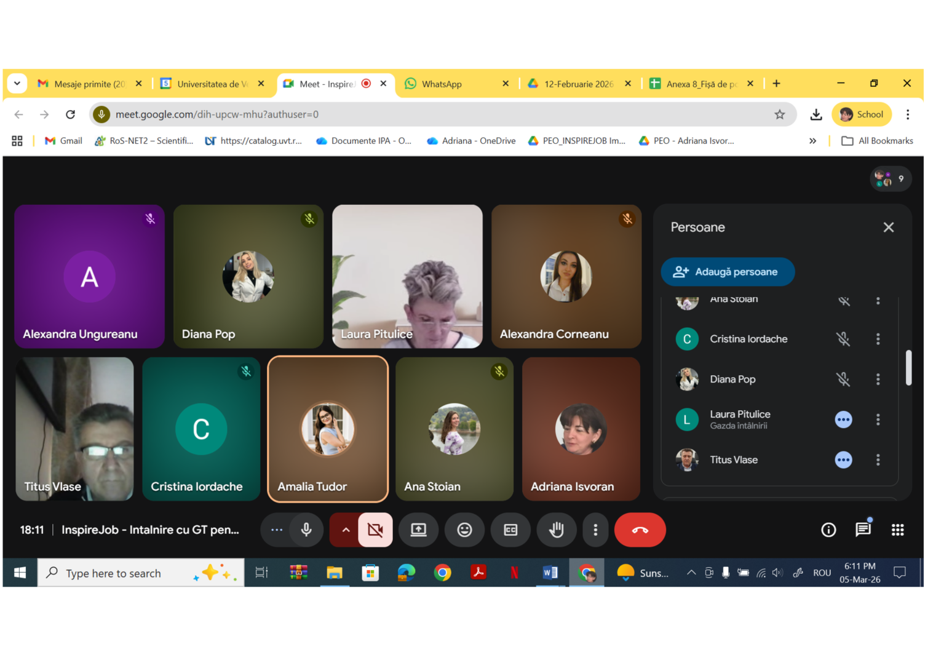Image resolution: width=925 pixels, height=671 pixels.
Task: Open meeting details info icon
Action: (x=828, y=530)
